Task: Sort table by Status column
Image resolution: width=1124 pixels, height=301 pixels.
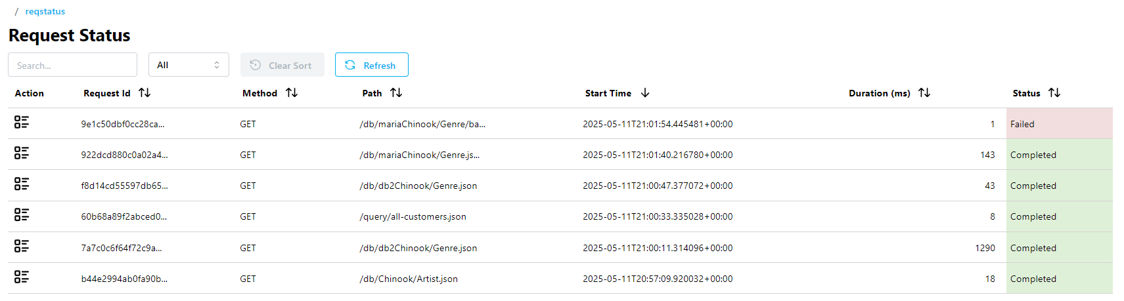Action: (1054, 93)
